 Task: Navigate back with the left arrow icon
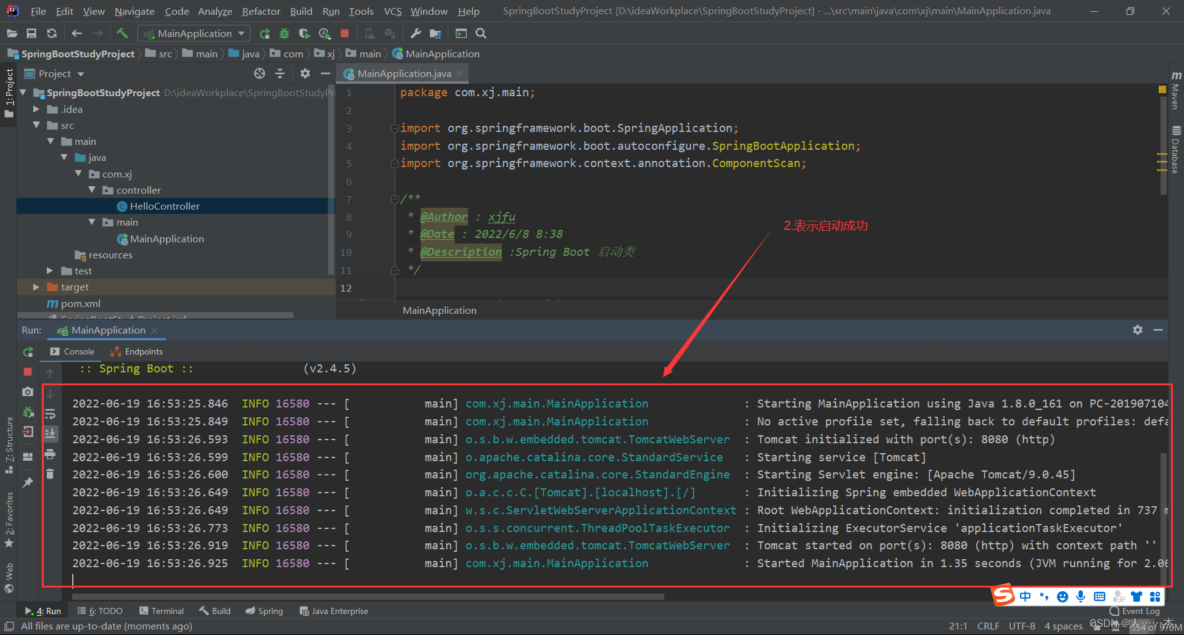click(x=76, y=33)
